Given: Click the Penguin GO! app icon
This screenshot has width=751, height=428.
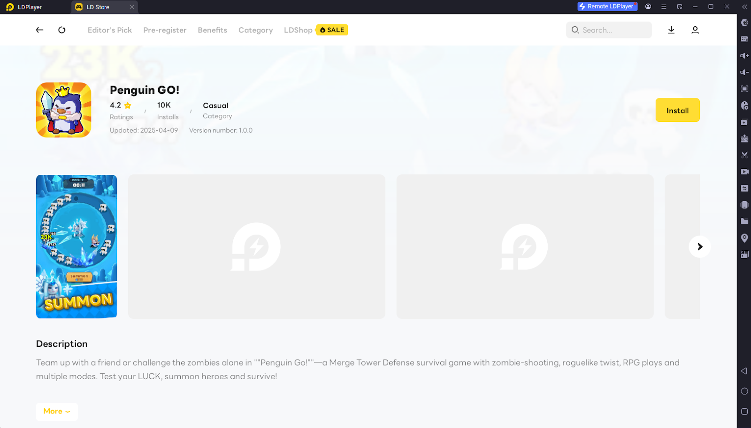Looking at the screenshot, I should tap(63, 110).
